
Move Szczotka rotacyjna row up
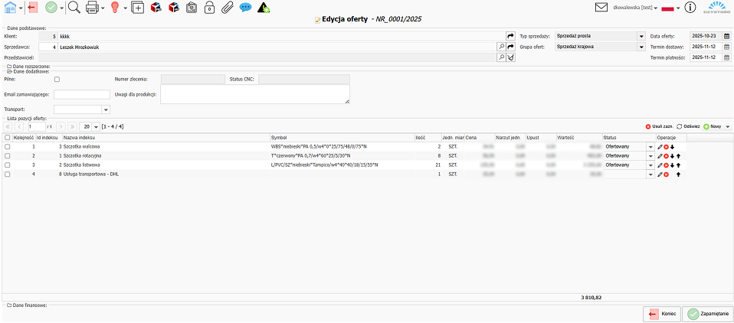click(x=678, y=155)
